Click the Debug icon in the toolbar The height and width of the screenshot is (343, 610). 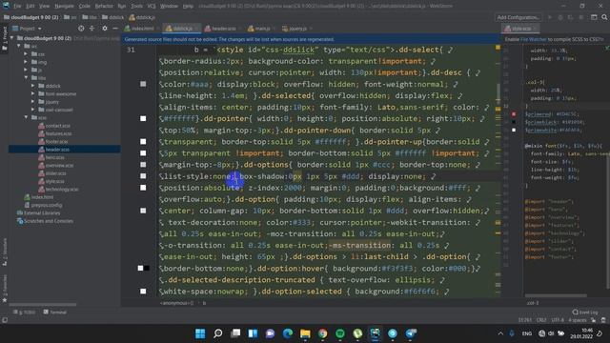[x=560, y=17]
